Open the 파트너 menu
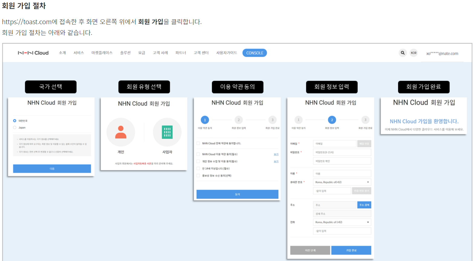The image size is (474, 261). pos(181,53)
